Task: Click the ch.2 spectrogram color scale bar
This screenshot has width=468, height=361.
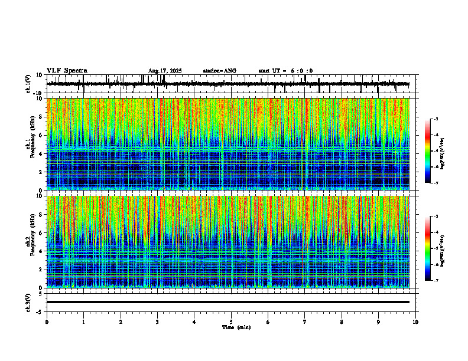Action: (427, 248)
